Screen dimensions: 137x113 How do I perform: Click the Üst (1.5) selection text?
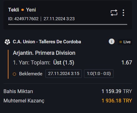[x=64, y=63]
